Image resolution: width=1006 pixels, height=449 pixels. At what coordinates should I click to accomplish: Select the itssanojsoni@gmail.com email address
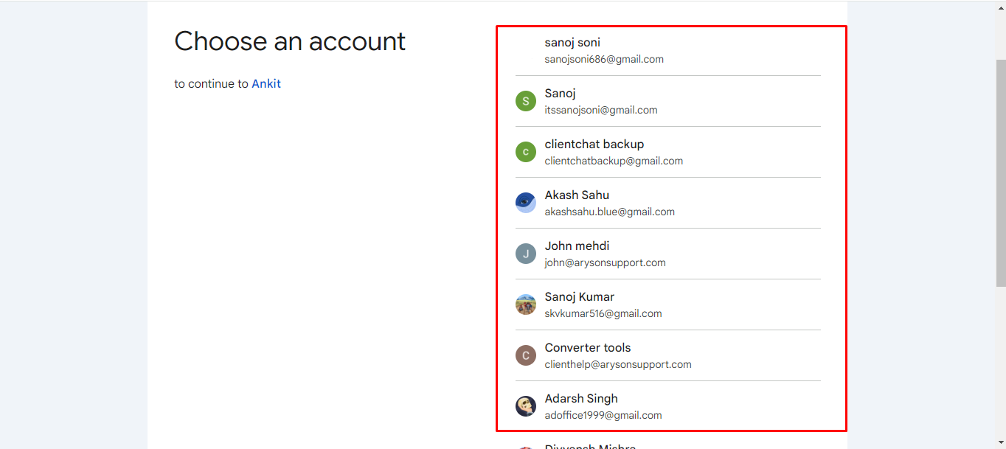pos(601,110)
